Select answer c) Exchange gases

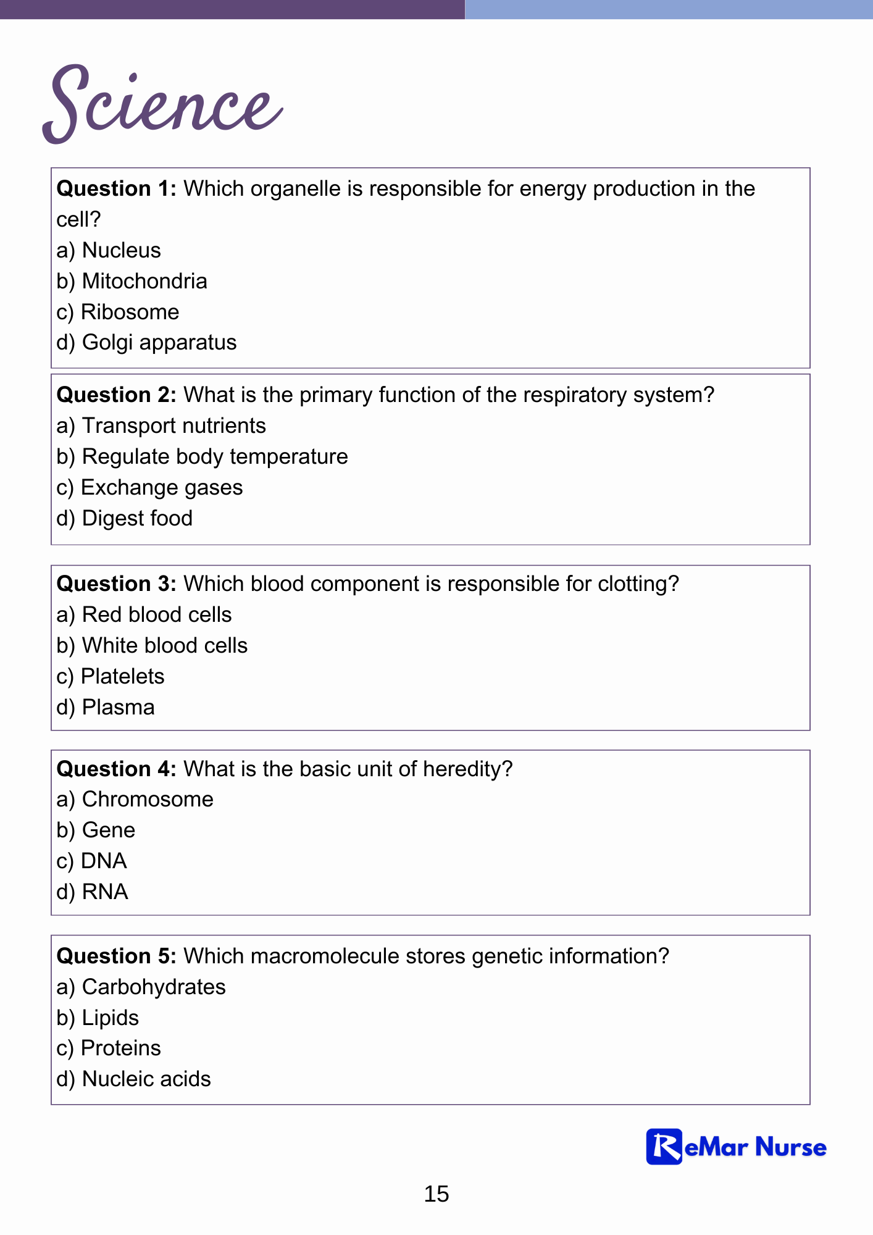point(149,488)
